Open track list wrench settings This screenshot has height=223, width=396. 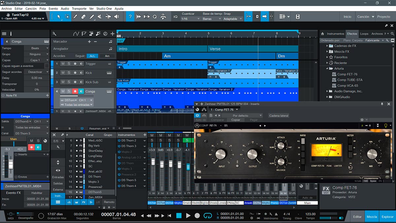(54, 34)
